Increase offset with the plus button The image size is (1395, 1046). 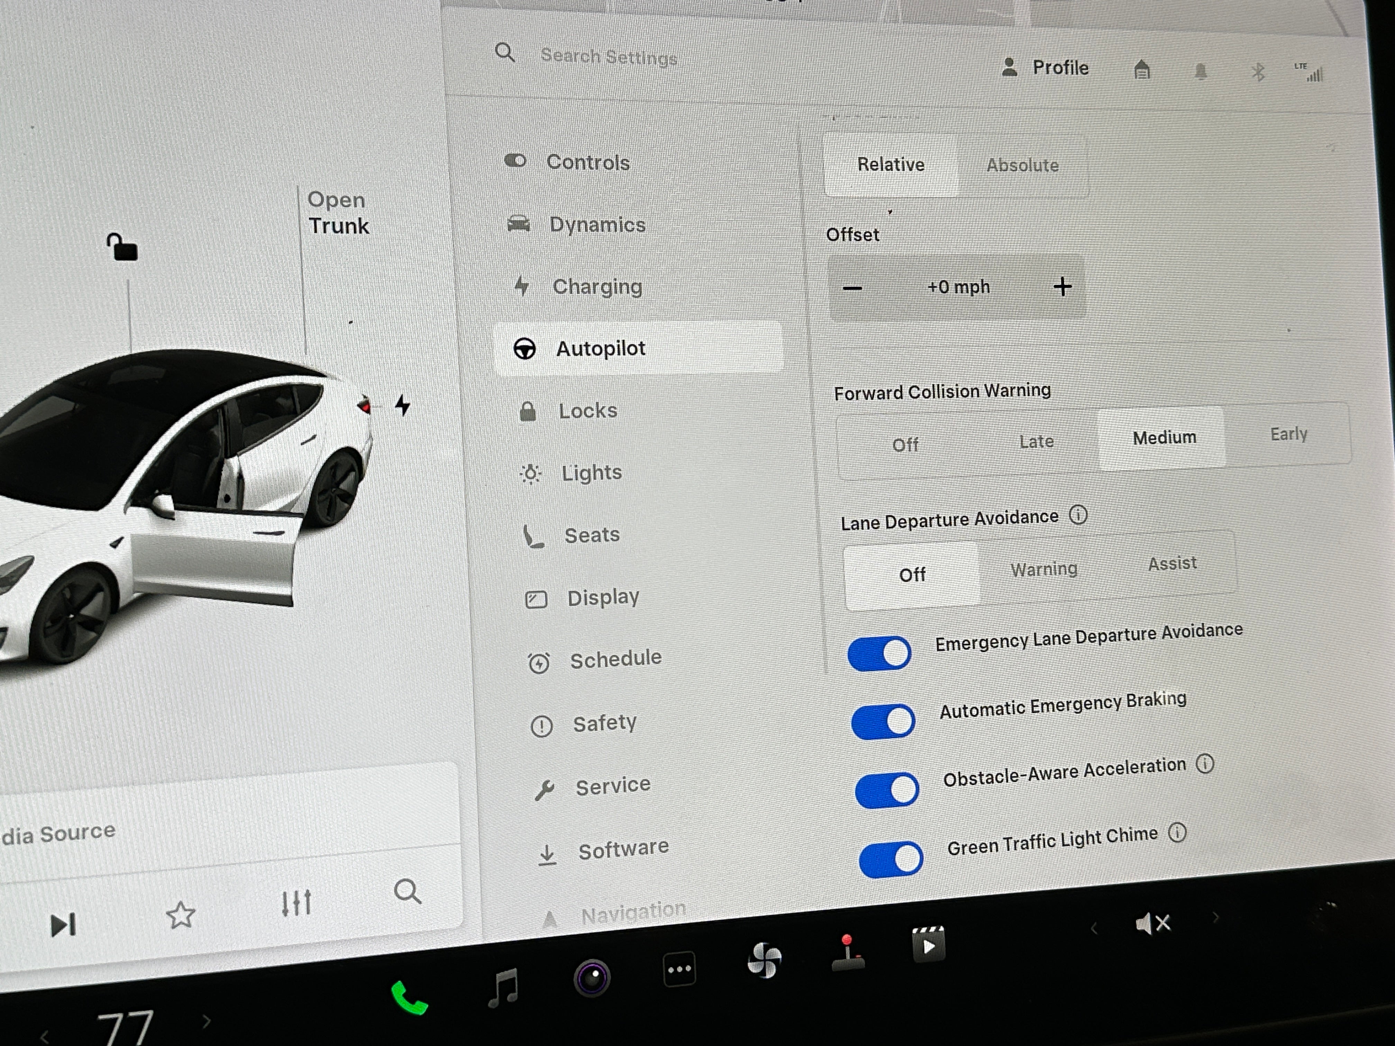coord(1063,287)
